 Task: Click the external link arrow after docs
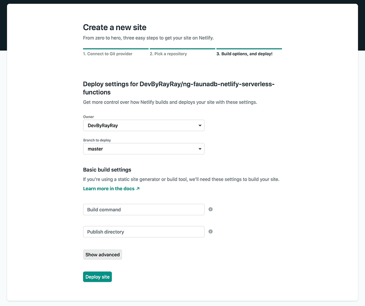[x=138, y=188]
